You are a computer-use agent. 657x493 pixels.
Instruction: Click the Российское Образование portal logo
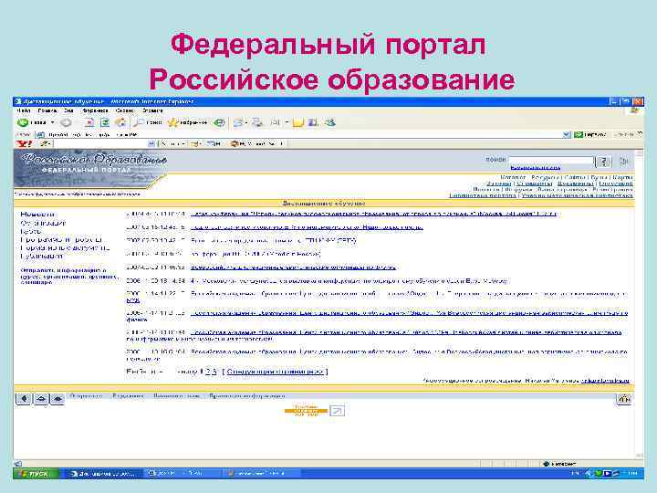[90, 169]
